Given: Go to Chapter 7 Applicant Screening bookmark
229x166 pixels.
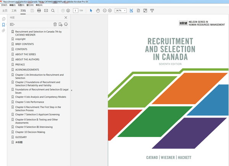Looking at the screenshot, I should pos(37,114).
